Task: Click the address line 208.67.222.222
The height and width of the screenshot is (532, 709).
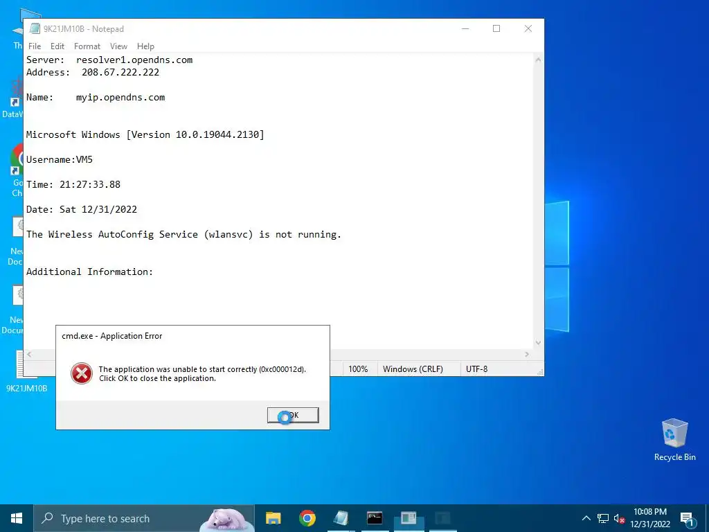Action: 93,72
